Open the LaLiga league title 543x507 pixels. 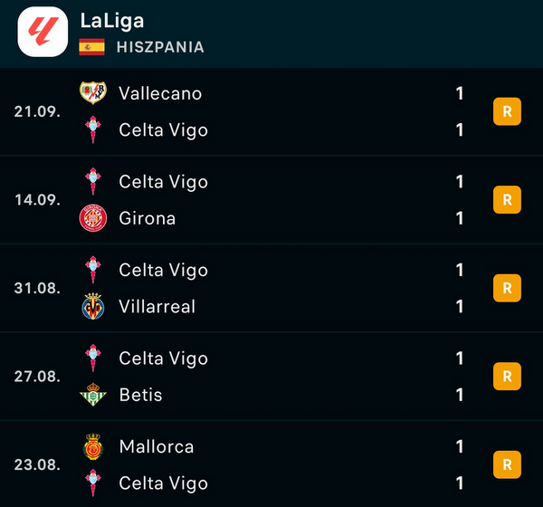pyautogui.click(x=112, y=21)
